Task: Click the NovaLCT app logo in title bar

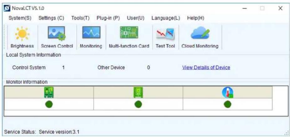Action: tap(7, 8)
